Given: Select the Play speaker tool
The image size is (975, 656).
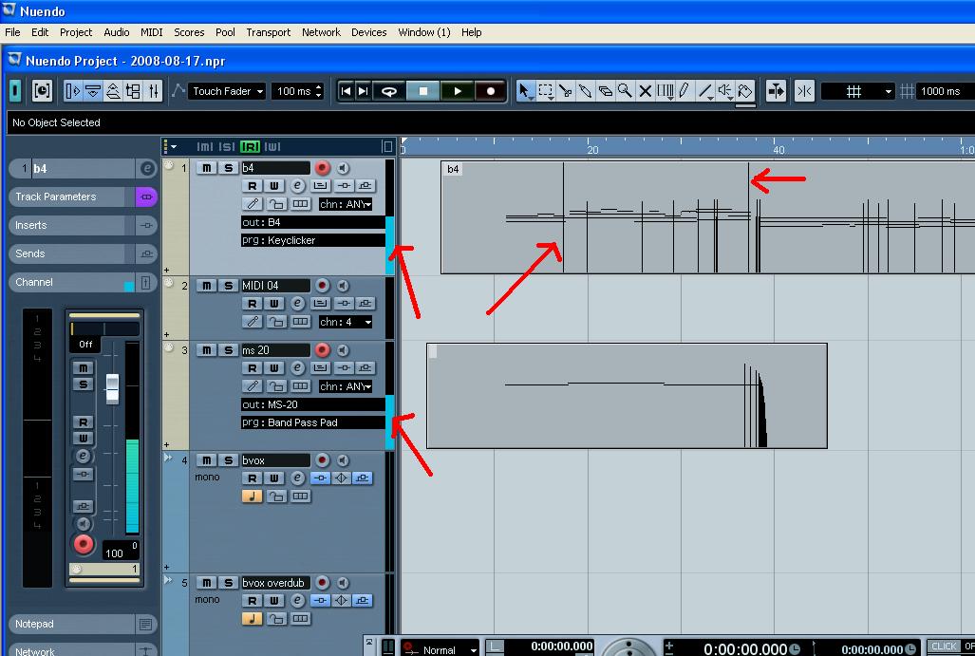Looking at the screenshot, I should point(725,91).
